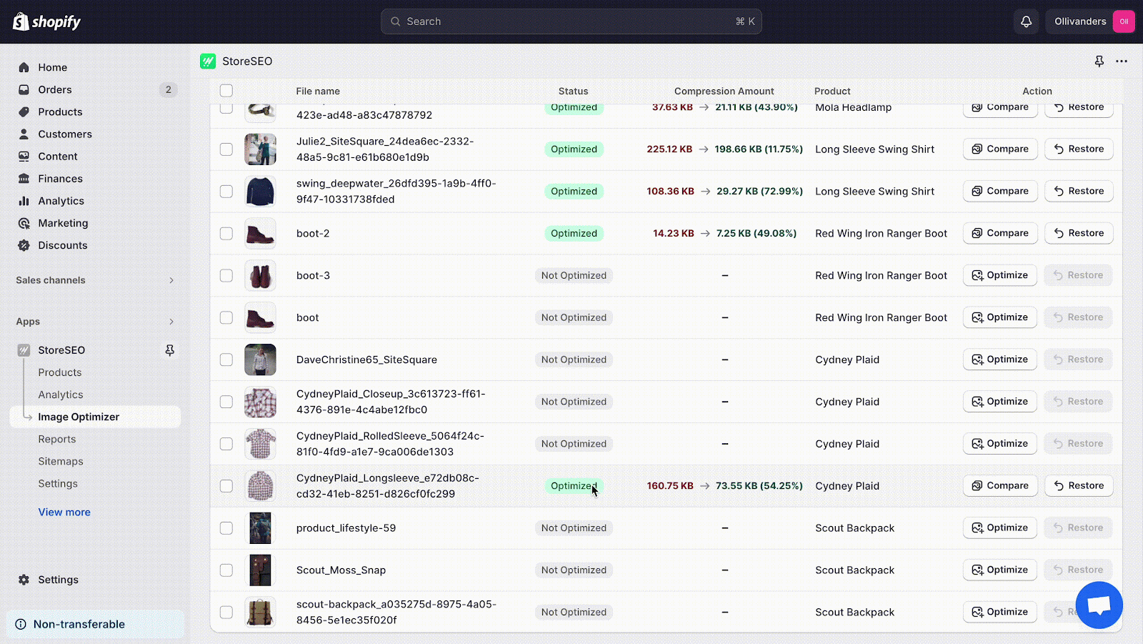Optimize the boot-3 image
The width and height of the screenshot is (1143, 644).
tap(1000, 275)
